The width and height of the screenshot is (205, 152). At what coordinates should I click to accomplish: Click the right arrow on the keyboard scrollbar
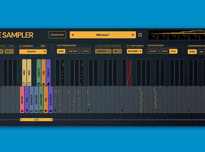point(51,119)
